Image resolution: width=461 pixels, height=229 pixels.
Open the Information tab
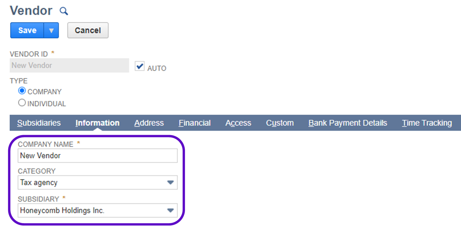tap(97, 123)
